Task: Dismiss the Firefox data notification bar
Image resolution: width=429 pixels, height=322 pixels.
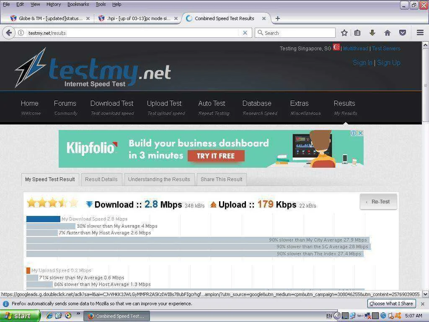Action: pos(423,304)
